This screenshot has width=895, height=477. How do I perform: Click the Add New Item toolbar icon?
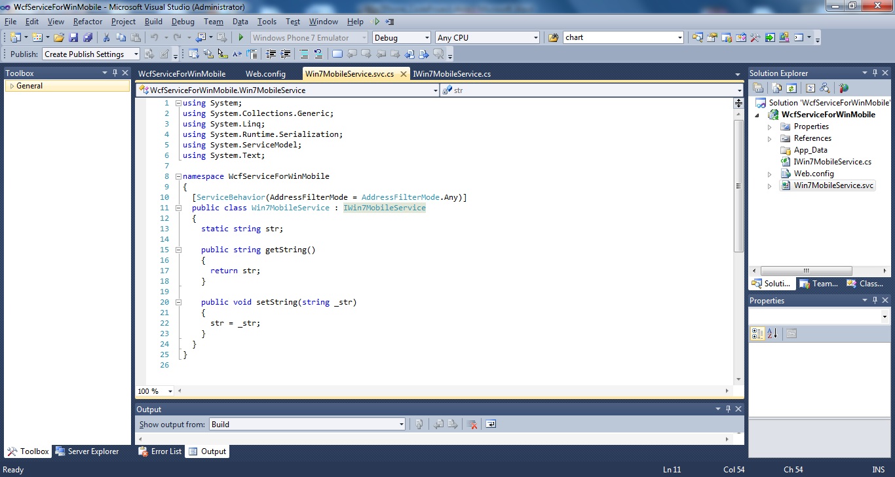[37, 37]
